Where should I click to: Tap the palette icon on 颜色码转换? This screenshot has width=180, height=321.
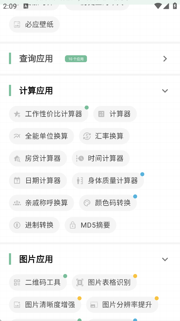[x=87, y=203]
